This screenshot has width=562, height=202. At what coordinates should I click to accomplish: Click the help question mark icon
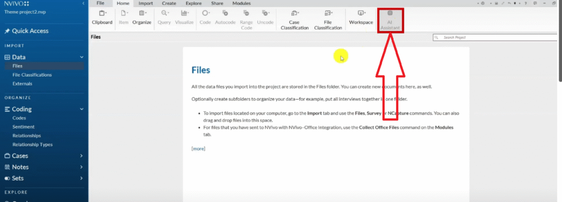(x=526, y=3)
